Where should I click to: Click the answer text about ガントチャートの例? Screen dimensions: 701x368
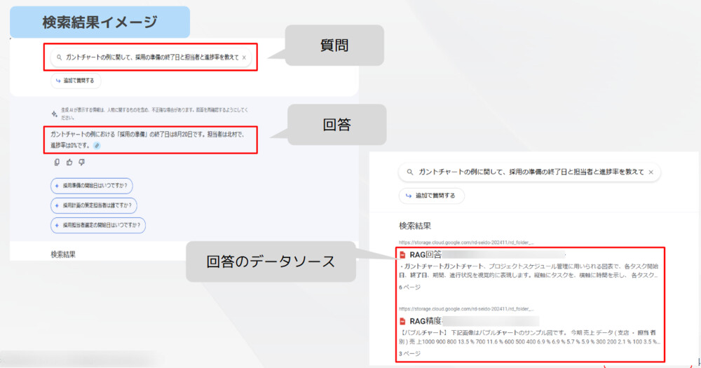coord(147,139)
